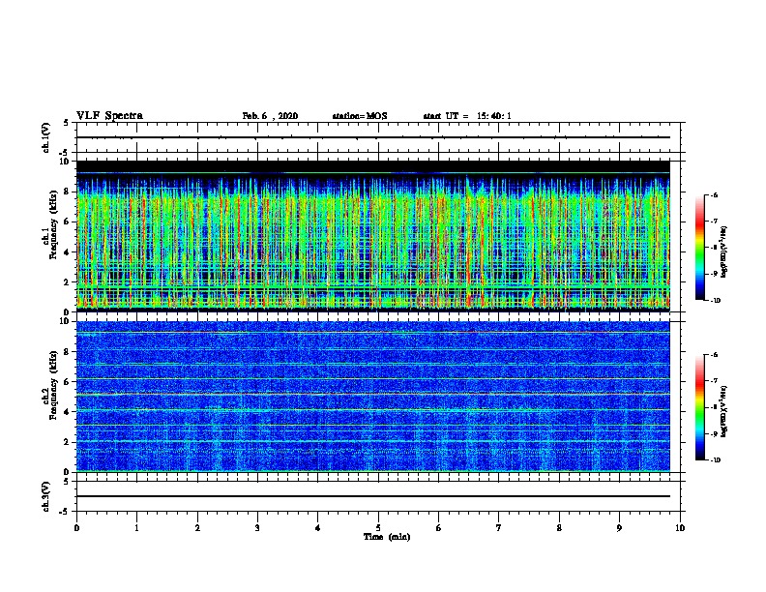Click inside the ch.1 spectrogram panel
Image resolution: width=766 pixels, height=592 pixels.
373,236
